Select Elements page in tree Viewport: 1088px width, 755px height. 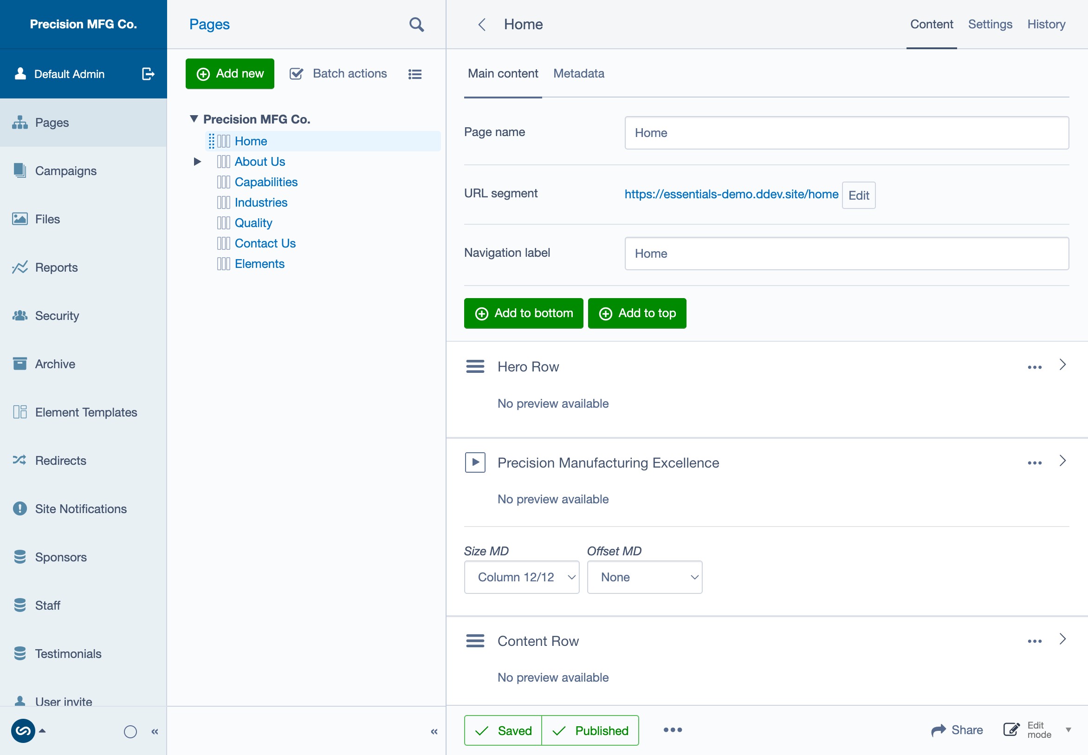click(259, 263)
